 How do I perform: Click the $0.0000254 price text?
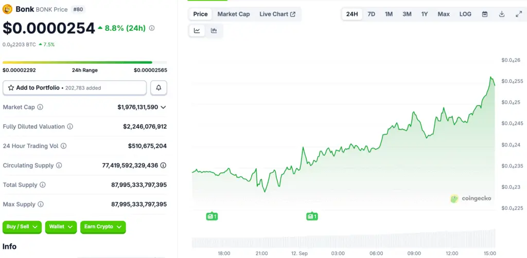(49, 28)
